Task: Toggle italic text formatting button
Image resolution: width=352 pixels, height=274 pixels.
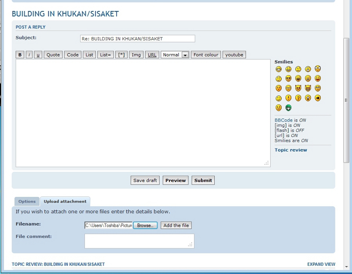Action: [29, 55]
